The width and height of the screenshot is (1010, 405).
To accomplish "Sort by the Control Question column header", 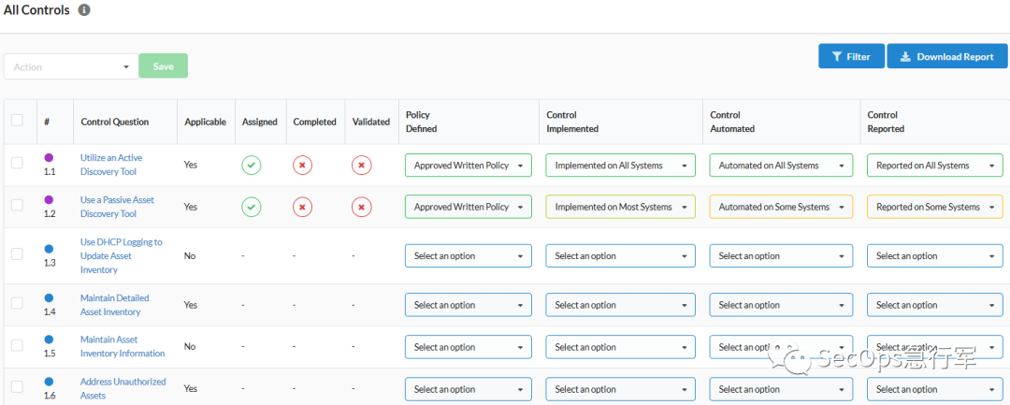I will (115, 122).
